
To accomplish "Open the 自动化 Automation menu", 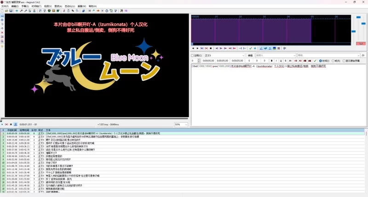I will click(x=70, y=6).
